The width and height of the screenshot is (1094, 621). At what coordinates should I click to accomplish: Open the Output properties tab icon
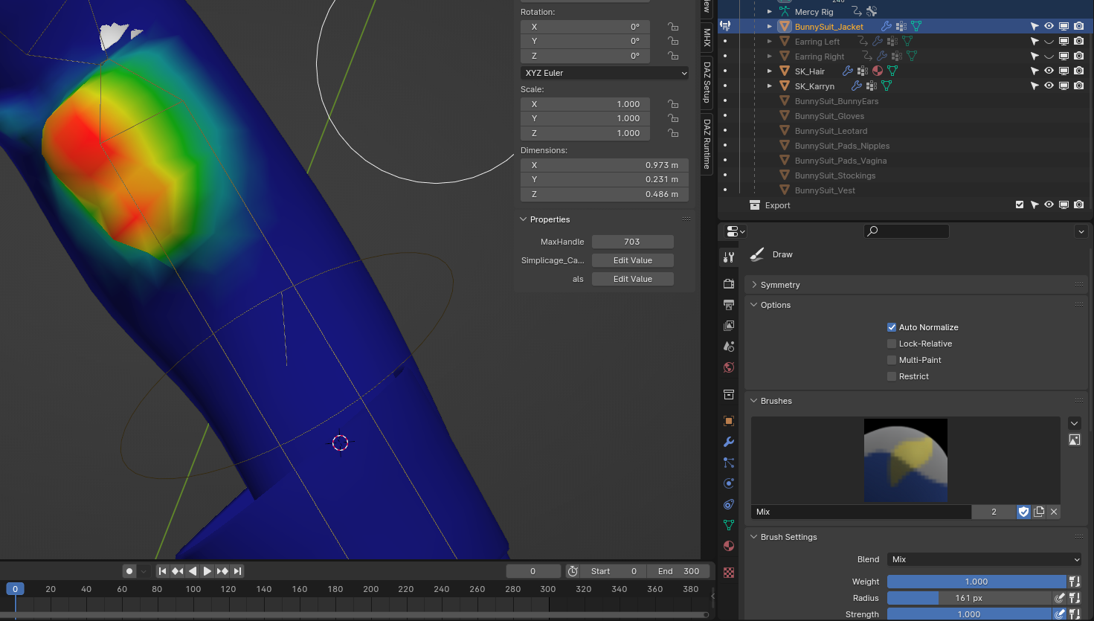[x=729, y=305]
